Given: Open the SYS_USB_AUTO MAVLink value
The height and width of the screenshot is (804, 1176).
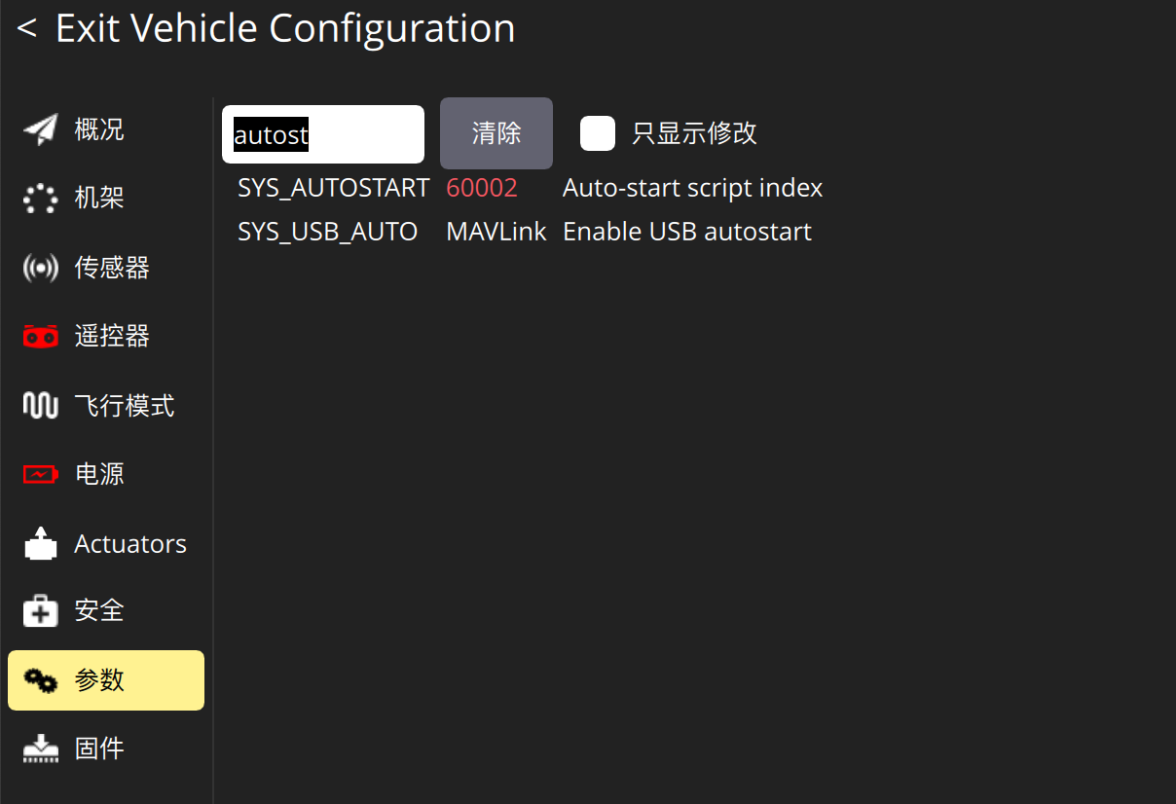Looking at the screenshot, I should point(496,232).
